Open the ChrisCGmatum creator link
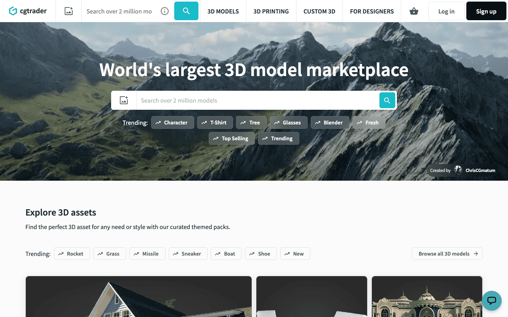Image resolution: width=508 pixels, height=317 pixels. 480,170
